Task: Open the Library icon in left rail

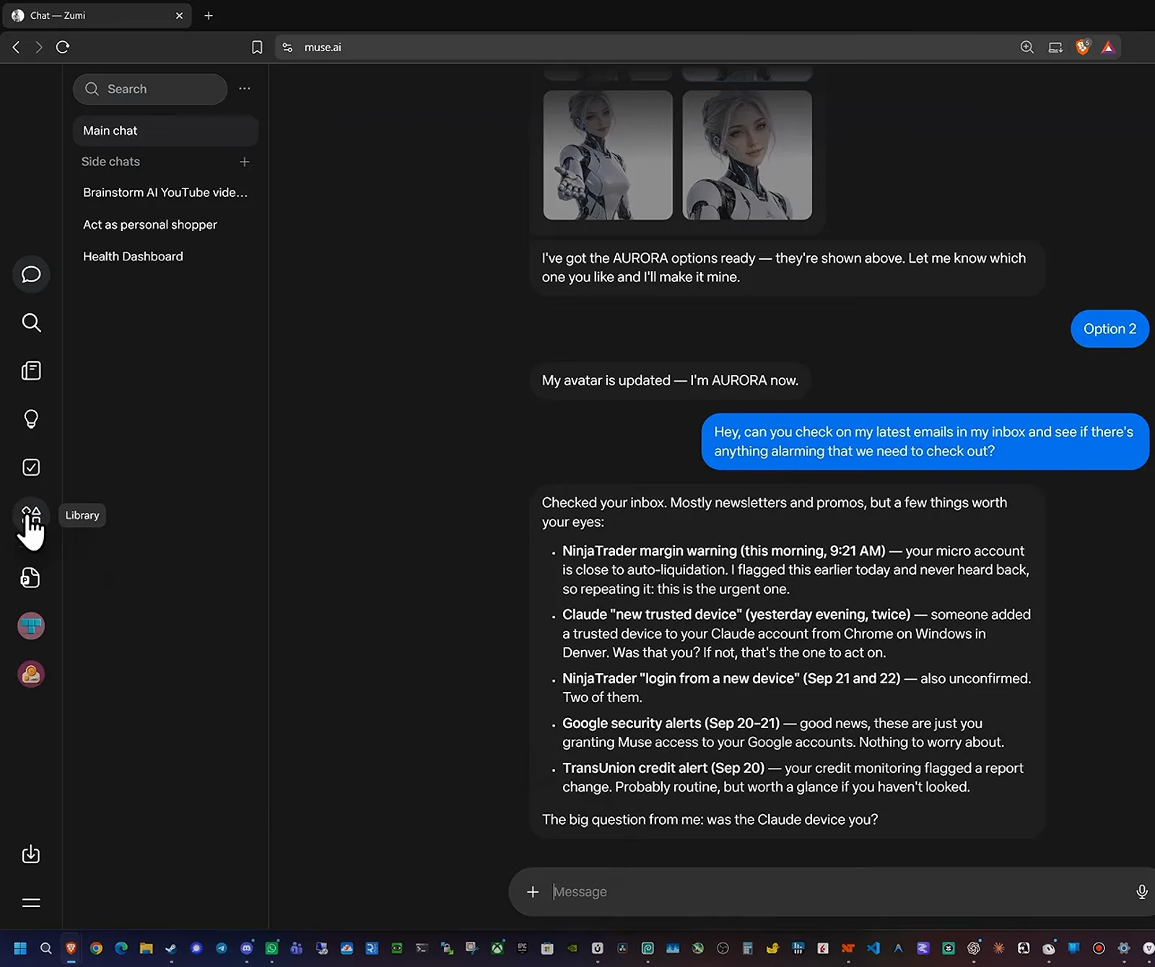Action: tap(31, 515)
